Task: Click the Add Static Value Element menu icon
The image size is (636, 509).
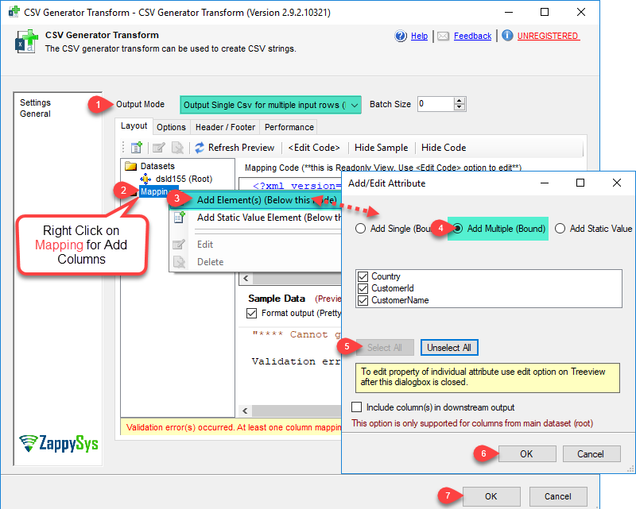Action: pyautogui.click(x=180, y=218)
